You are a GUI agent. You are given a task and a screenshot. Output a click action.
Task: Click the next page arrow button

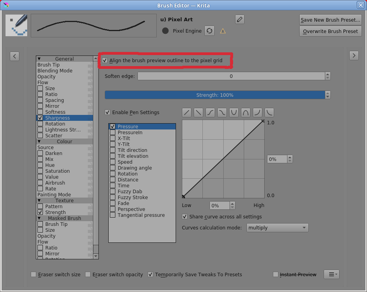354,56
